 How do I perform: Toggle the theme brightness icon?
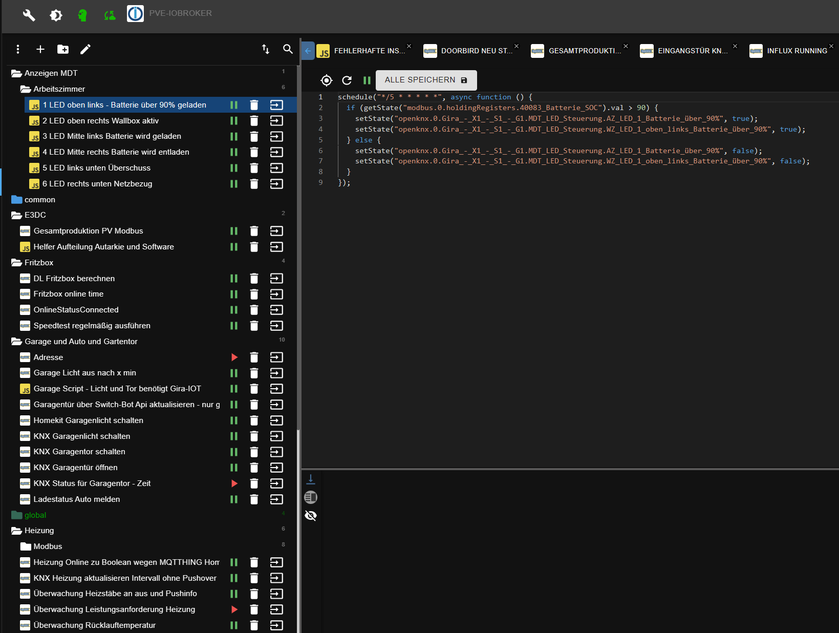[56, 15]
